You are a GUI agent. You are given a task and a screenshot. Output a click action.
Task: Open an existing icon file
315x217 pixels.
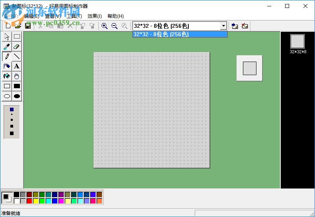coord(18,26)
